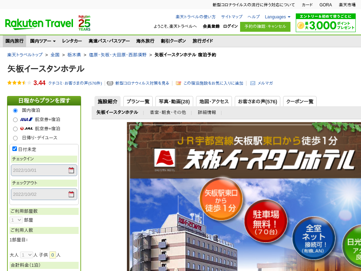
Task: Switch to the プラン一覧 tab
Action: 138,101
